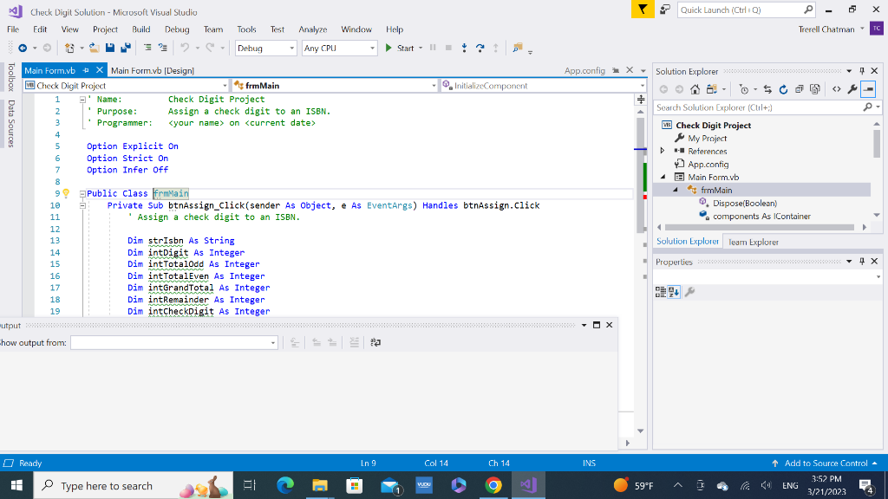Image resolution: width=888 pixels, height=499 pixels.
Task: Open Google Chrome from the taskbar
Action: tap(493, 486)
